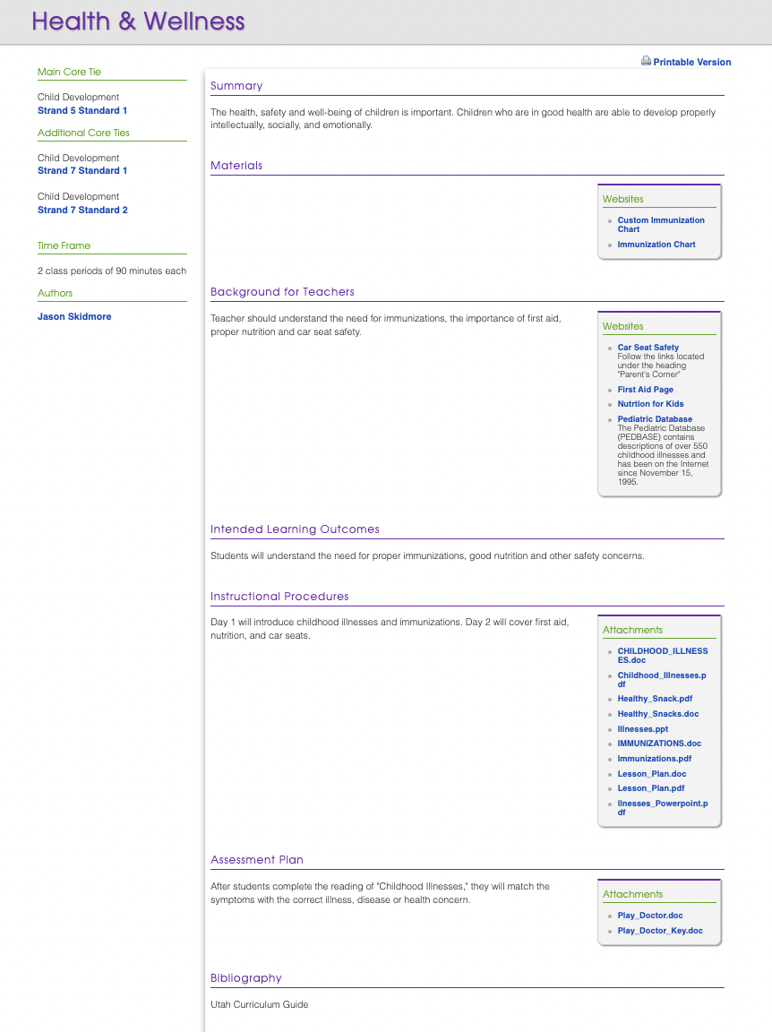Go to the First Aid Page link

coord(646,390)
